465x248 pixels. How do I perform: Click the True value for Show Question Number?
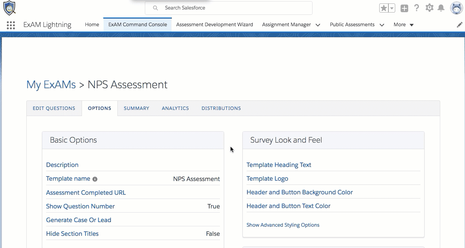point(214,207)
